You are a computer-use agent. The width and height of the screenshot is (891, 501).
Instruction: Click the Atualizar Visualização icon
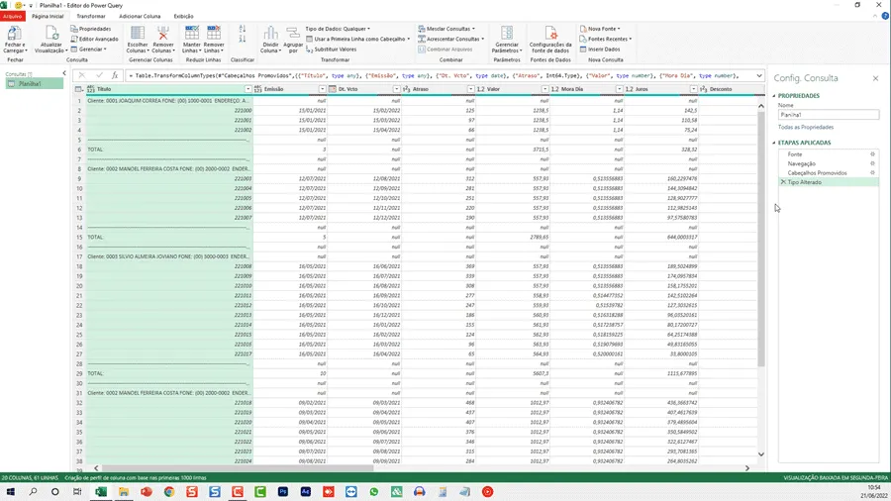click(x=51, y=33)
